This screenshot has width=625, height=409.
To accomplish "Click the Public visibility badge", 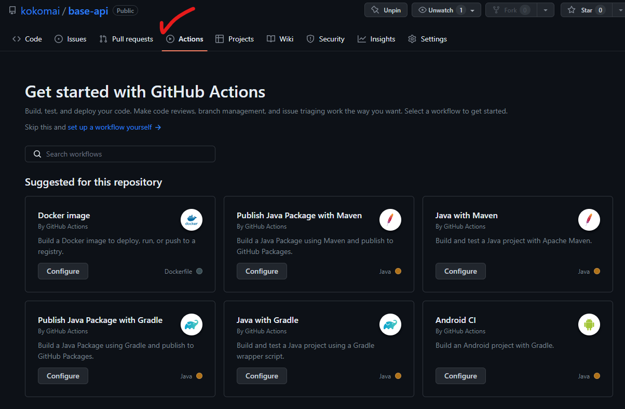I will pos(125,10).
